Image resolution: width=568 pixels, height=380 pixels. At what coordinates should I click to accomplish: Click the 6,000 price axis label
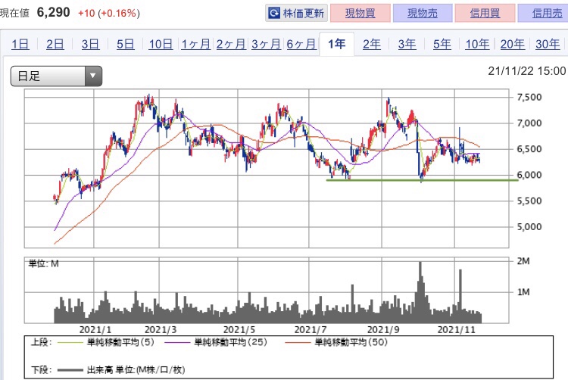[x=529, y=175]
